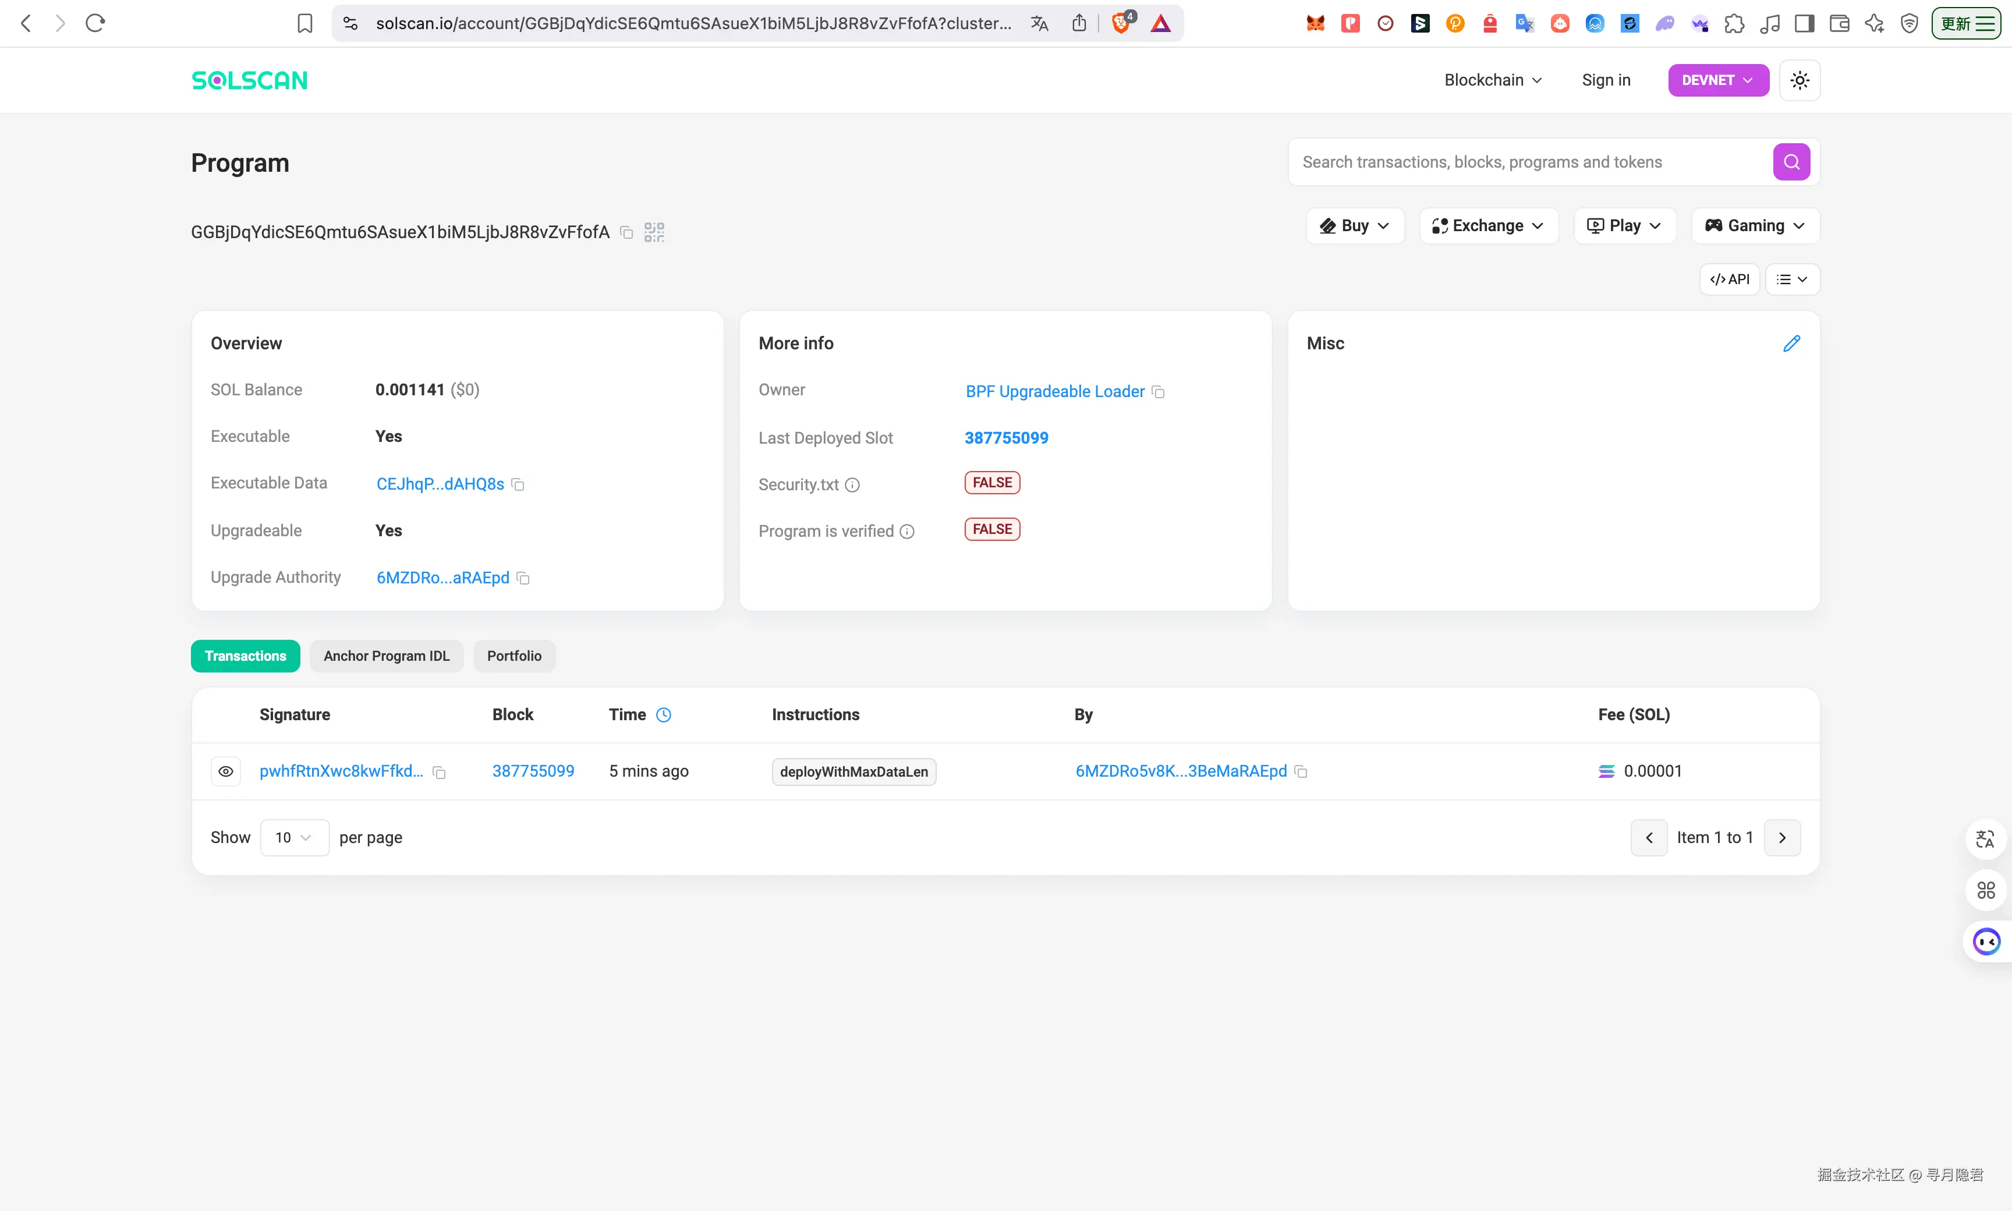This screenshot has width=2012, height=1211.
Task: Click Sign in
Action: 1606,80
